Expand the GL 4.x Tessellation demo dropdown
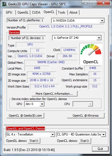The image size is (112, 156). click(x=53, y=134)
